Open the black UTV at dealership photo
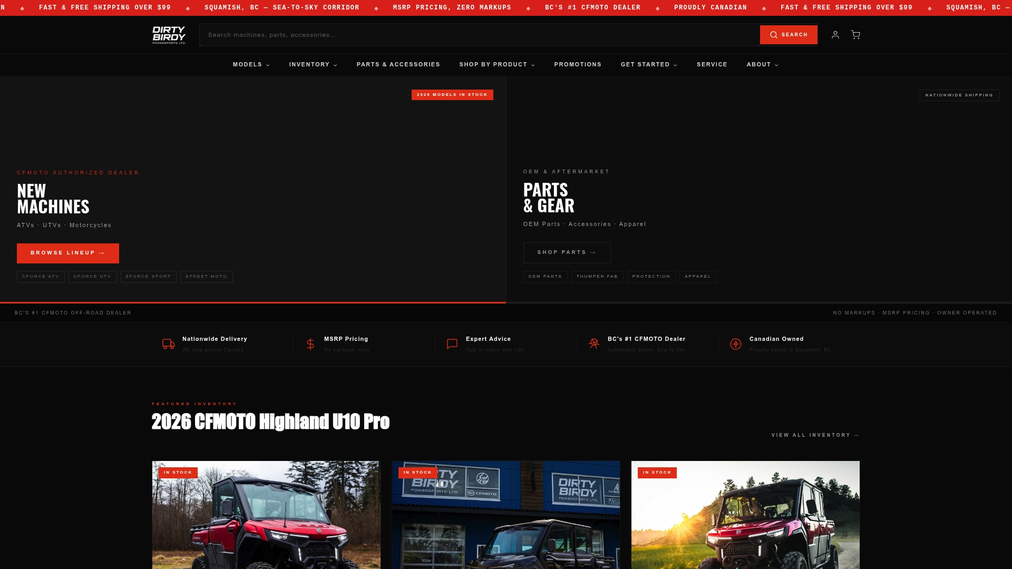1012x569 pixels. pyautogui.click(x=506, y=515)
